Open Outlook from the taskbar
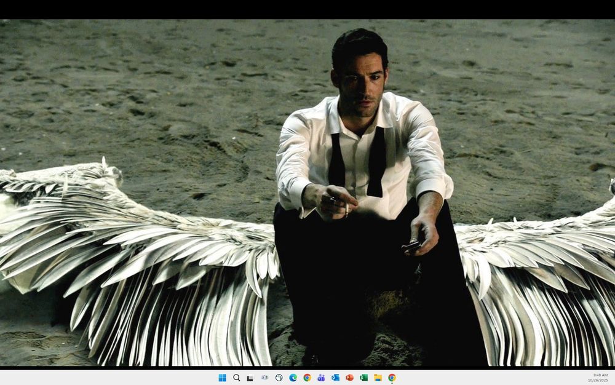 tap(335, 378)
